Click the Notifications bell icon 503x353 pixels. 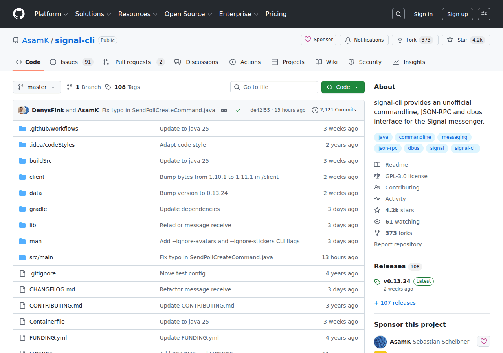coord(347,40)
